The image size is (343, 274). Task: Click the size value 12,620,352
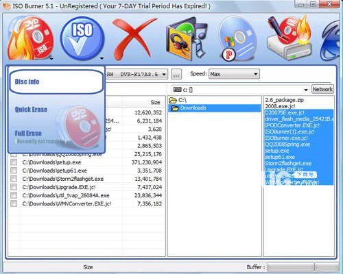tap(148, 112)
